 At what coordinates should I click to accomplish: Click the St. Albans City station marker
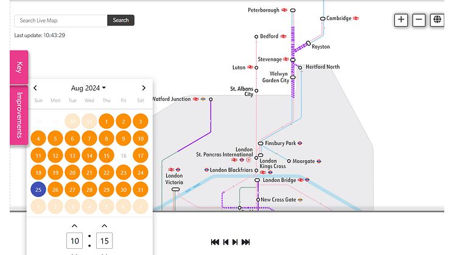[x=256, y=91]
